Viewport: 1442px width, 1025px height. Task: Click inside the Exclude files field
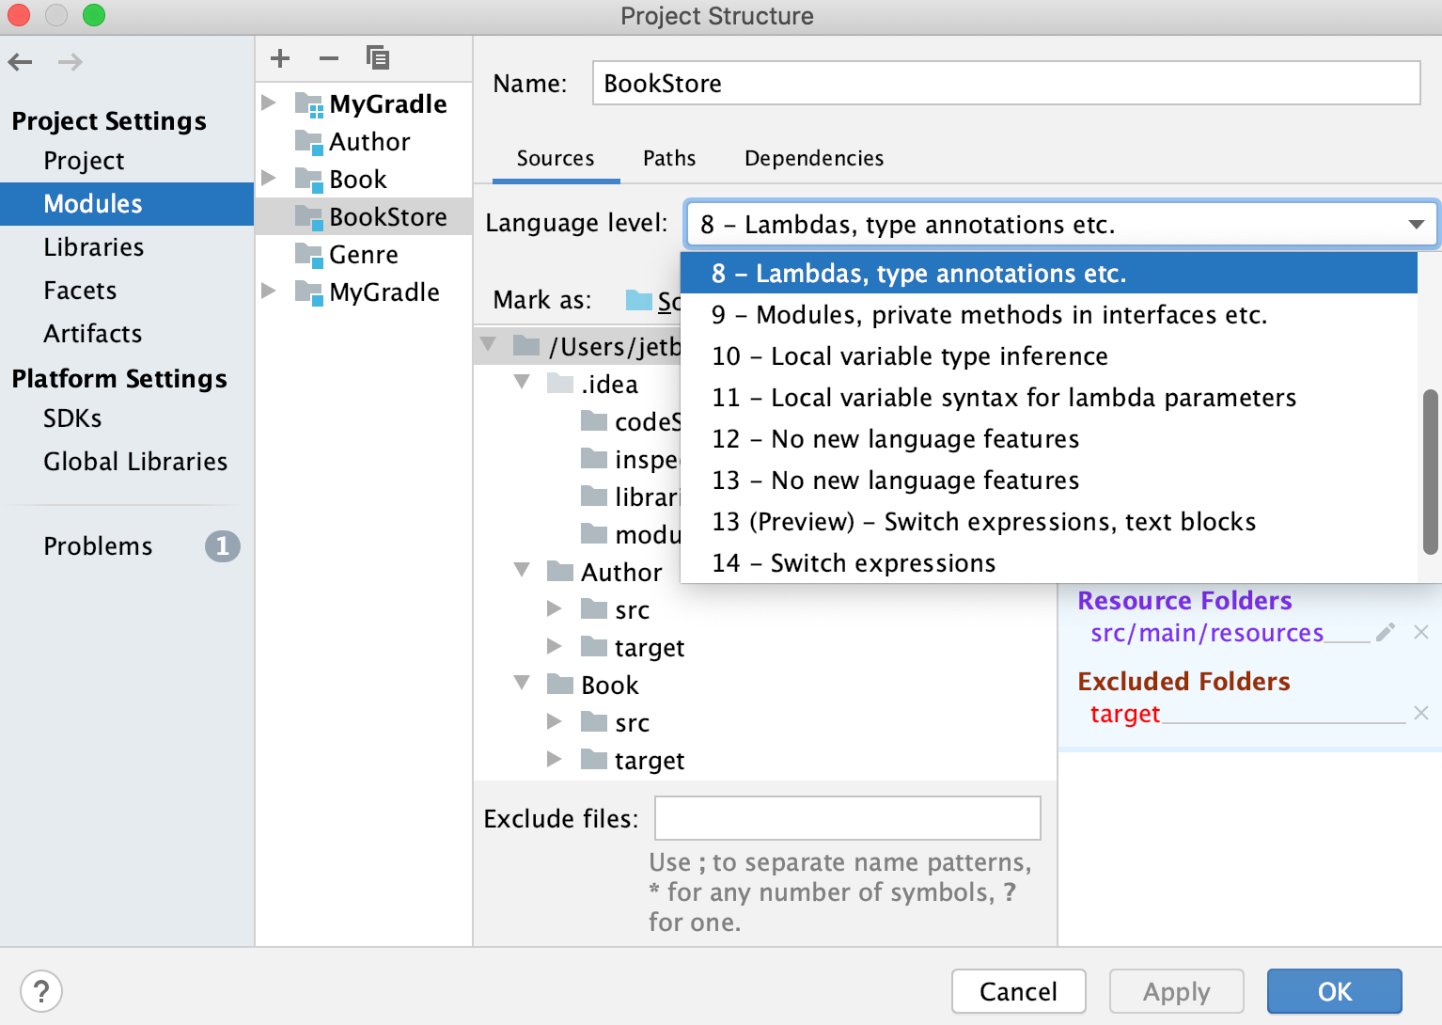pos(846,817)
